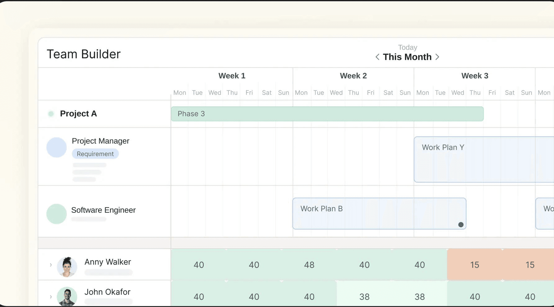Click Anny Walker's first red 15 hours cell
Screen dimensions: 554x307
(x=475, y=265)
